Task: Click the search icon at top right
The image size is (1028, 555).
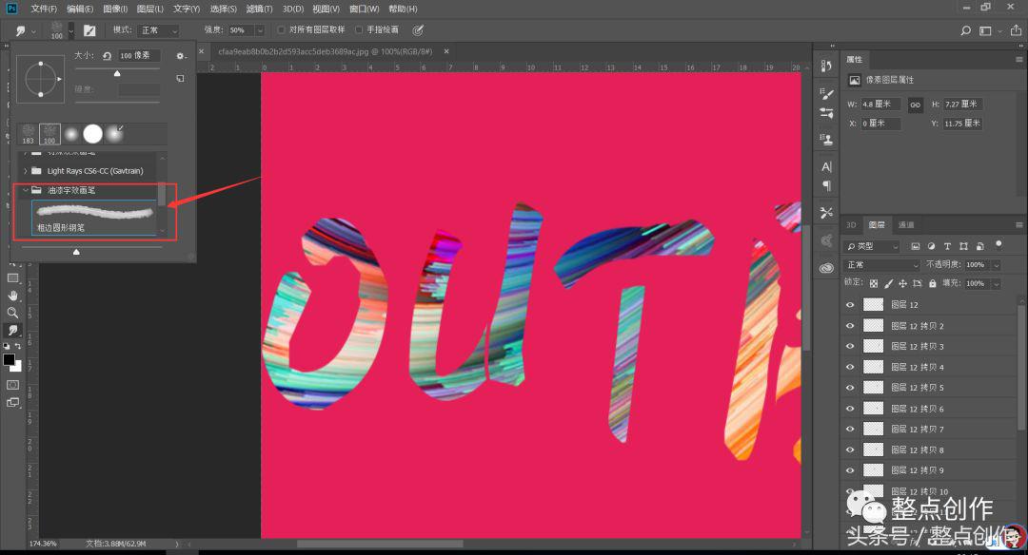Action: pyautogui.click(x=965, y=30)
